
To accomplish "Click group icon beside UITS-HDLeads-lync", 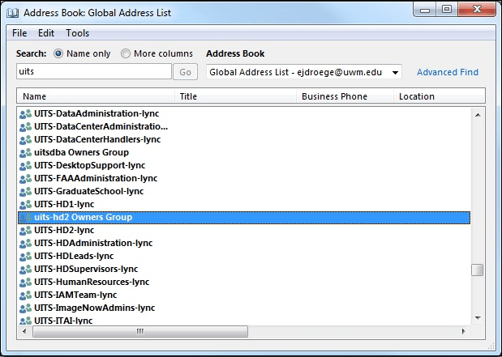I will [25, 257].
